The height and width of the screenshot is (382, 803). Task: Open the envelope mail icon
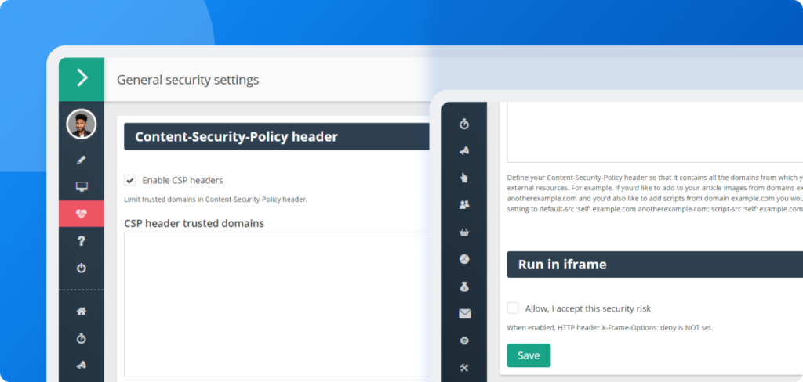pos(464,314)
